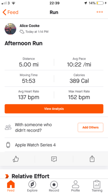
Task: Tap the running shoe icon
Action: point(22,32)
